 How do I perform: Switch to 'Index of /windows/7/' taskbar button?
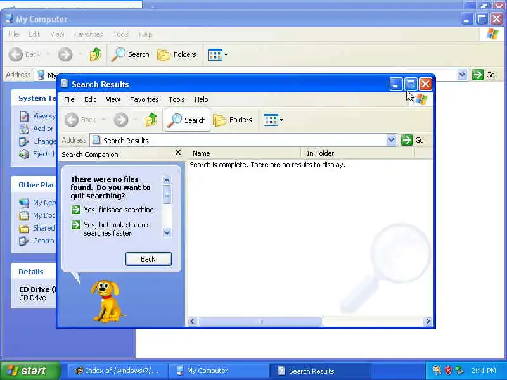tap(118, 370)
